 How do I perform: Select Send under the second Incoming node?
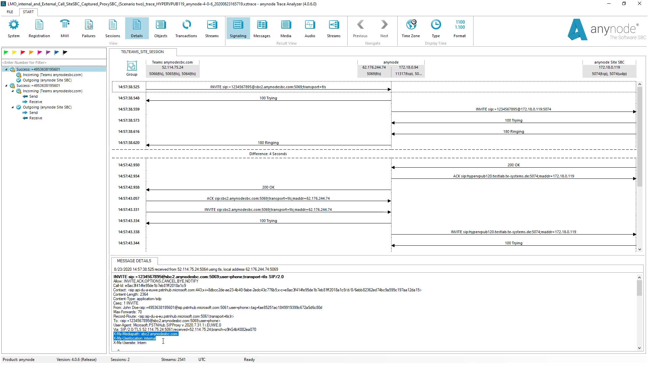[33, 96]
